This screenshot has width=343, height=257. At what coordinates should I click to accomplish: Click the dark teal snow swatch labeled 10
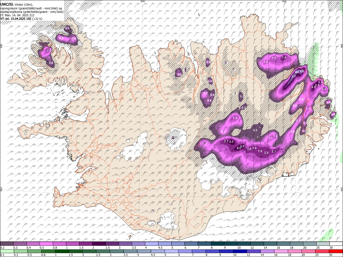244,244
